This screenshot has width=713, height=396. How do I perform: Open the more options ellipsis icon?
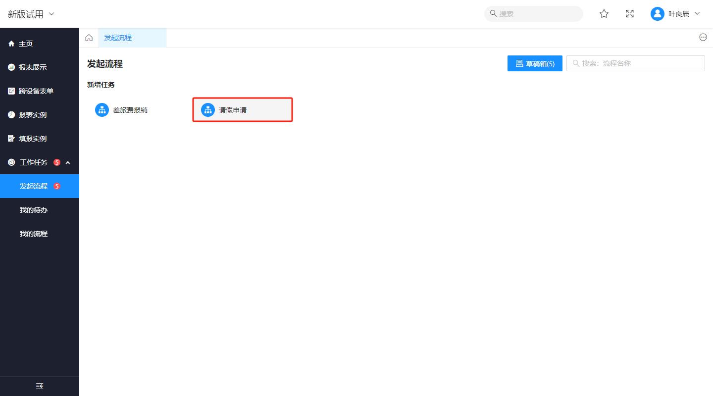(x=703, y=37)
